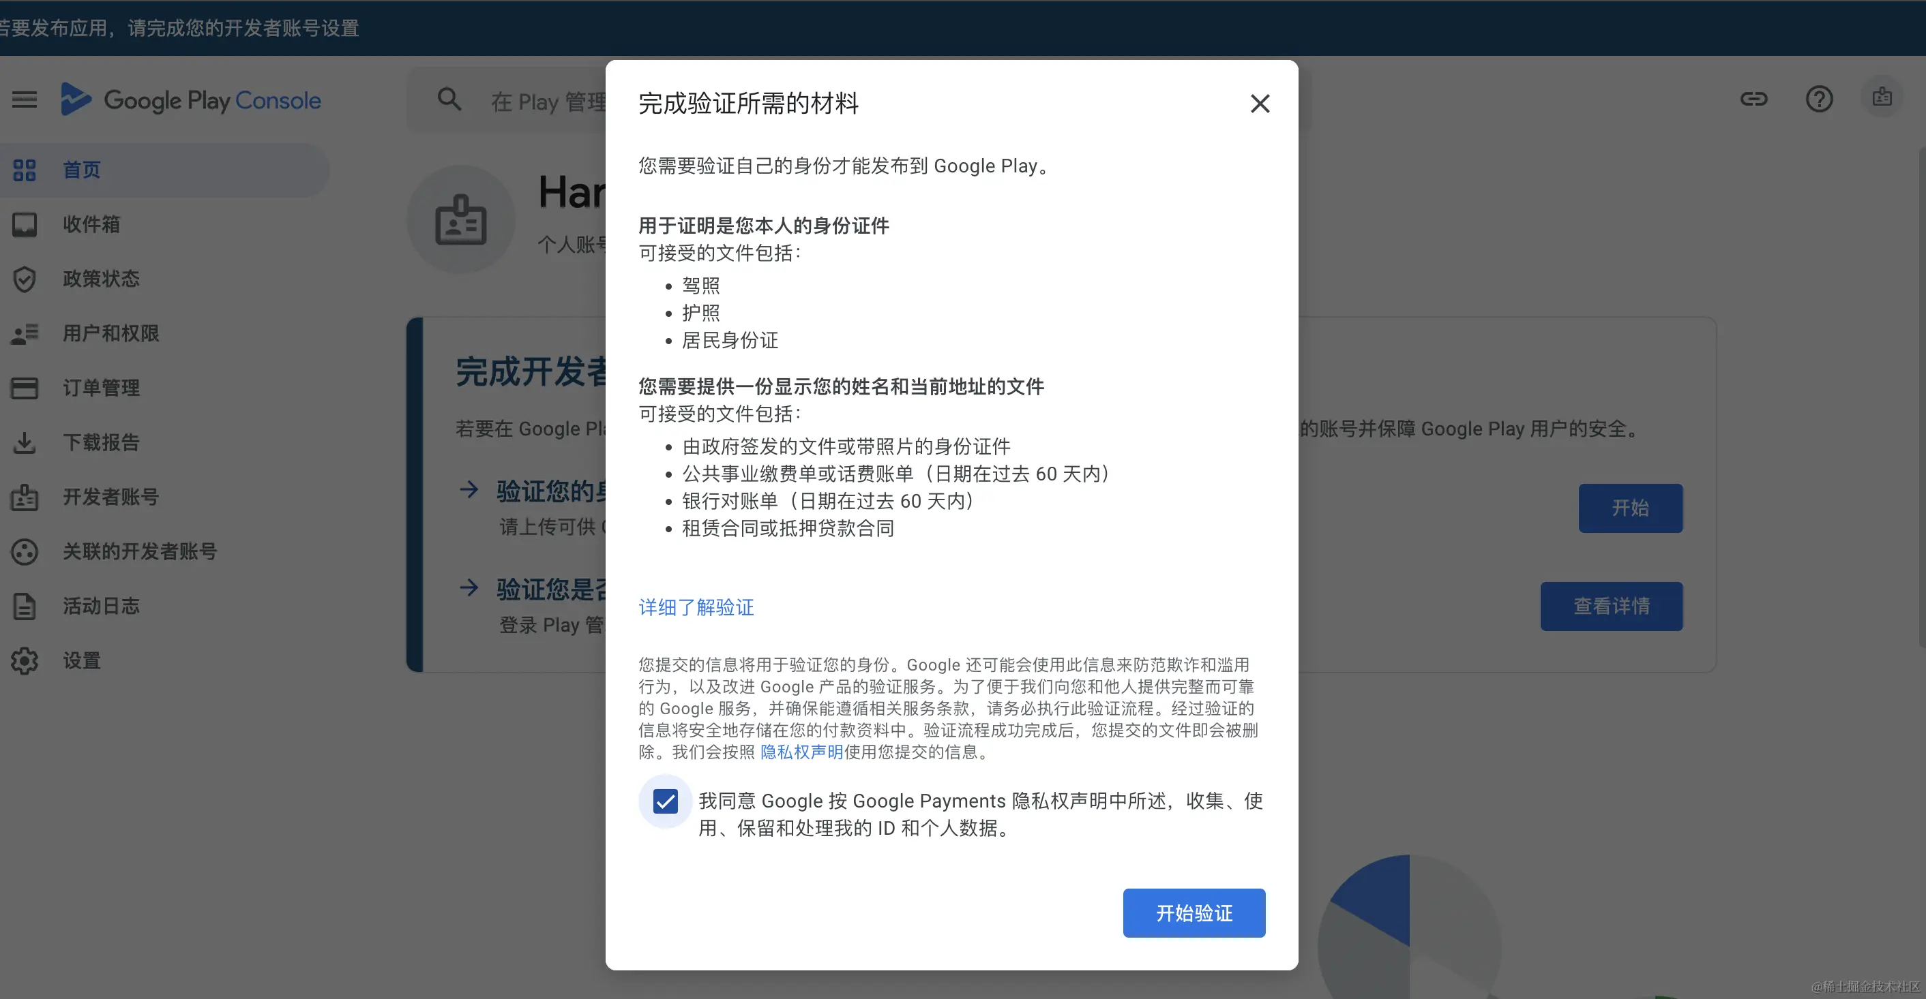Screen dimensions: 1926x999
Task: Click the heading 用于证明是您本人的身份证件
Action: click(763, 226)
